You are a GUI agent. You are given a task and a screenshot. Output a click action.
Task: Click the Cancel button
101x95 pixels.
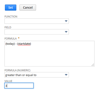tap(28, 8)
